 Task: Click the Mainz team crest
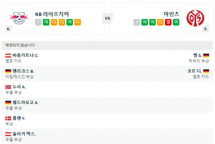click(196, 17)
